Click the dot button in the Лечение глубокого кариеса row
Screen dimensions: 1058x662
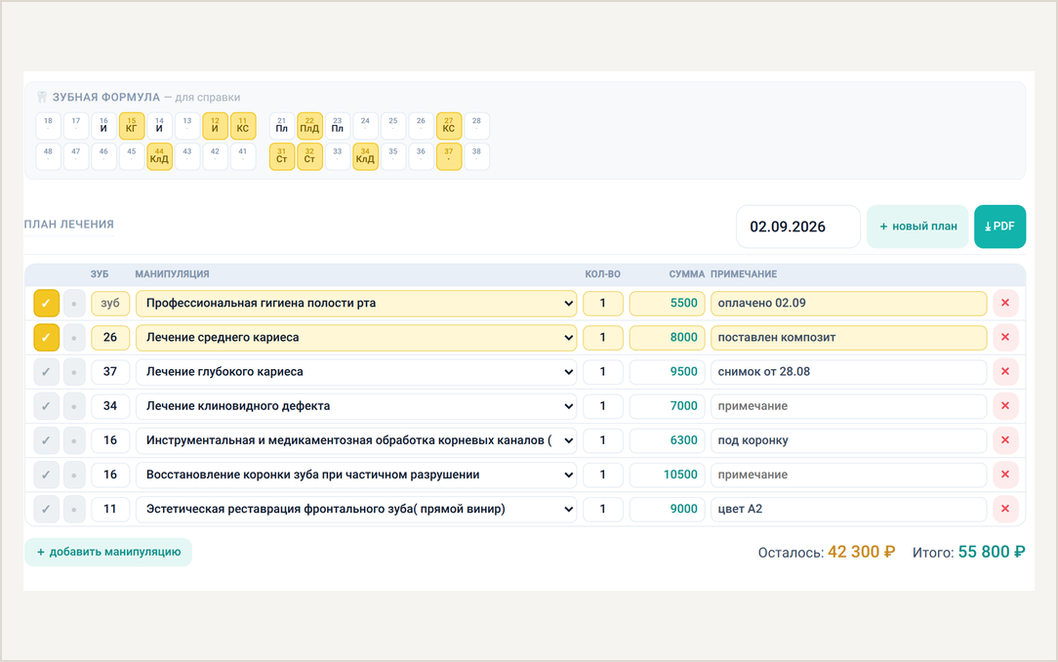[74, 372]
